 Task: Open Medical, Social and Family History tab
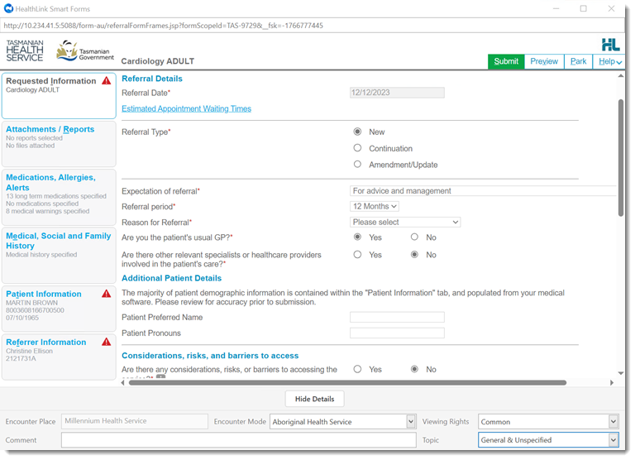tap(59, 256)
